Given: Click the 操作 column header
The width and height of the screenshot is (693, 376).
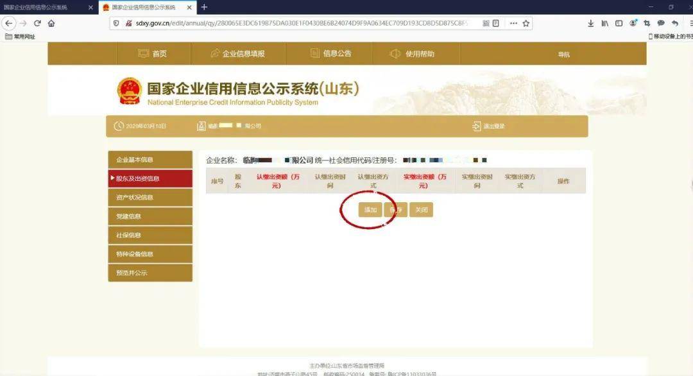Looking at the screenshot, I should click(x=563, y=181).
